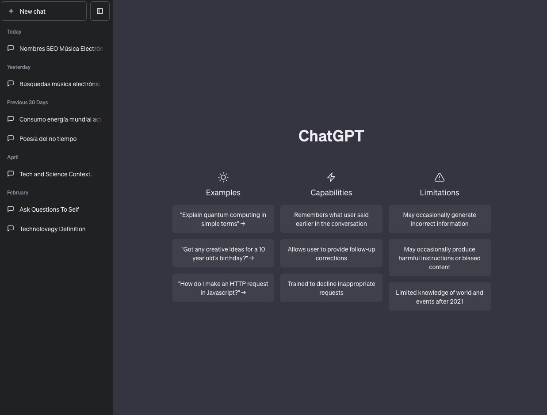Click the chat icon beside Ask Questions To Self
Image resolution: width=547 pixels, height=415 pixels.
pos(11,209)
